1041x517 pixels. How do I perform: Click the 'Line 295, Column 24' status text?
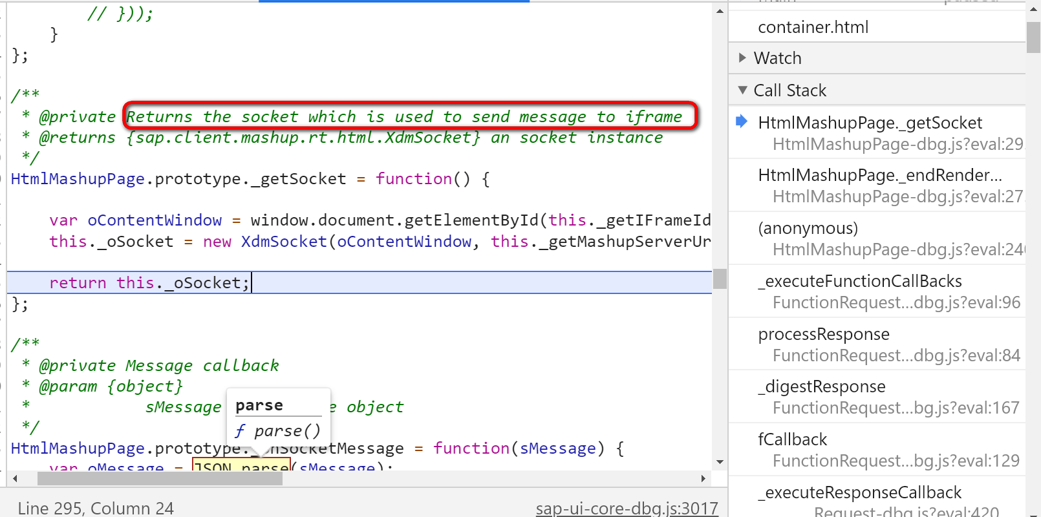pos(96,509)
